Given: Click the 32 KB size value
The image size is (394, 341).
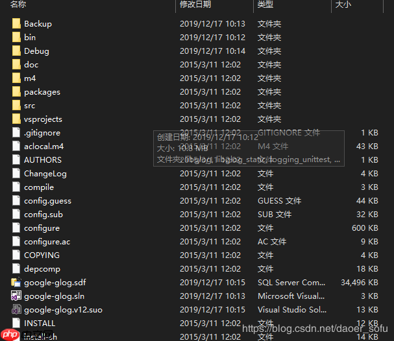Looking at the screenshot, I should click(x=367, y=215).
